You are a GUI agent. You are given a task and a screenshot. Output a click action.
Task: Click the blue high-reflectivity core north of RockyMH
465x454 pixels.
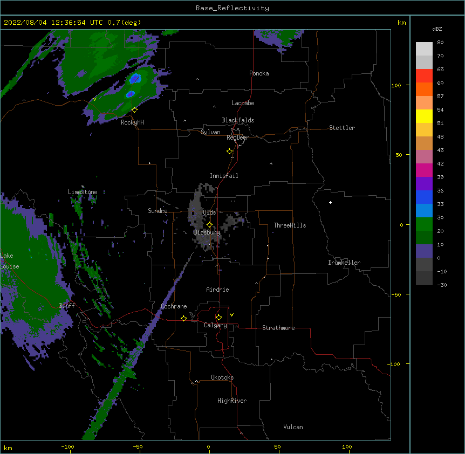click(x=135, y=79)
